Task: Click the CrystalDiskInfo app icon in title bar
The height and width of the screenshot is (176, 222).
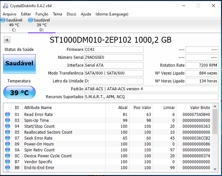Action: 6,6
